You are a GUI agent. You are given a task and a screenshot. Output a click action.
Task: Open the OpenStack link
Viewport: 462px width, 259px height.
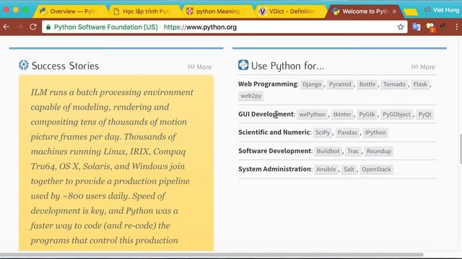pos(376,169)
